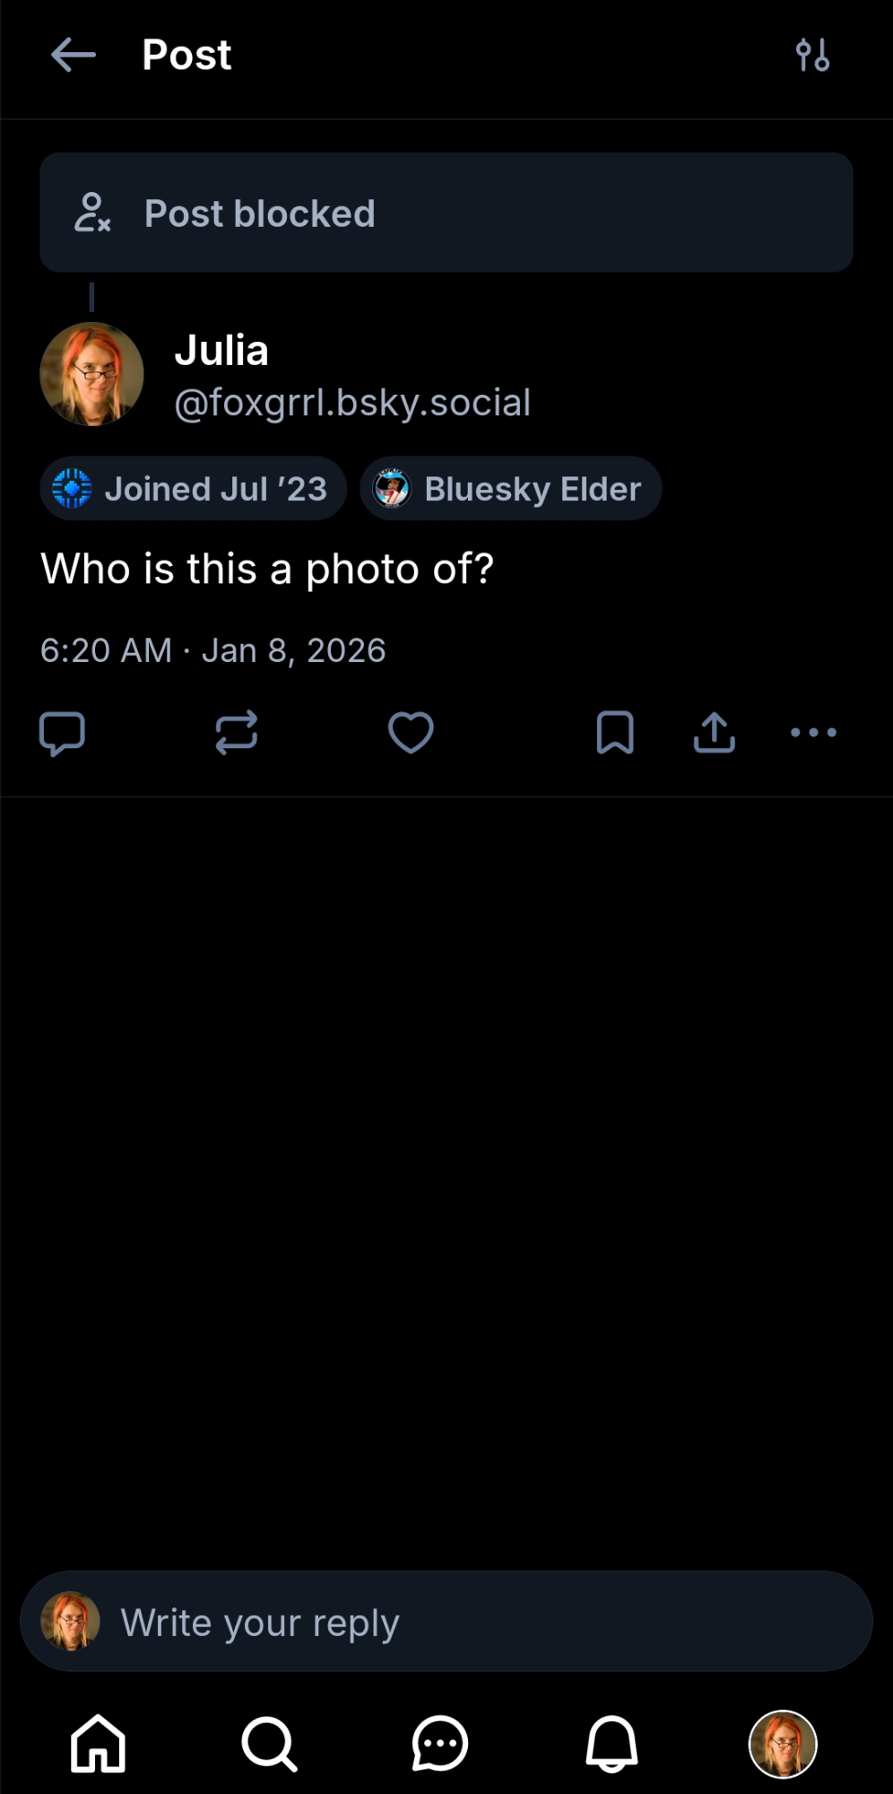893x1794 pixels.
Task: Repost this post
Action: [x=237, y=733]
